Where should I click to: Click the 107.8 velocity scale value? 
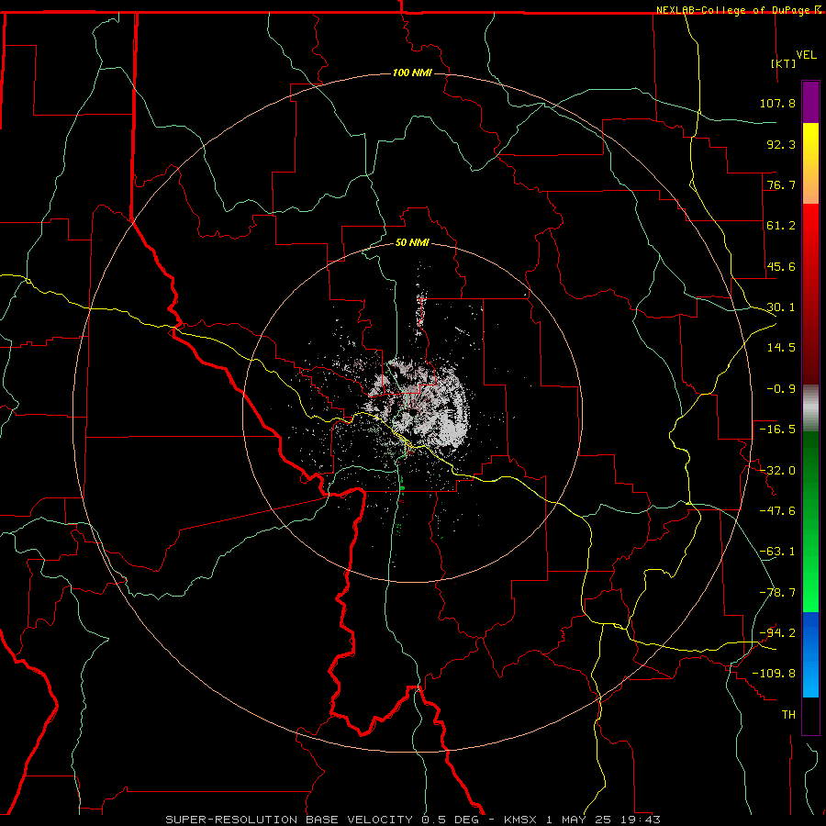pos(777,103)
